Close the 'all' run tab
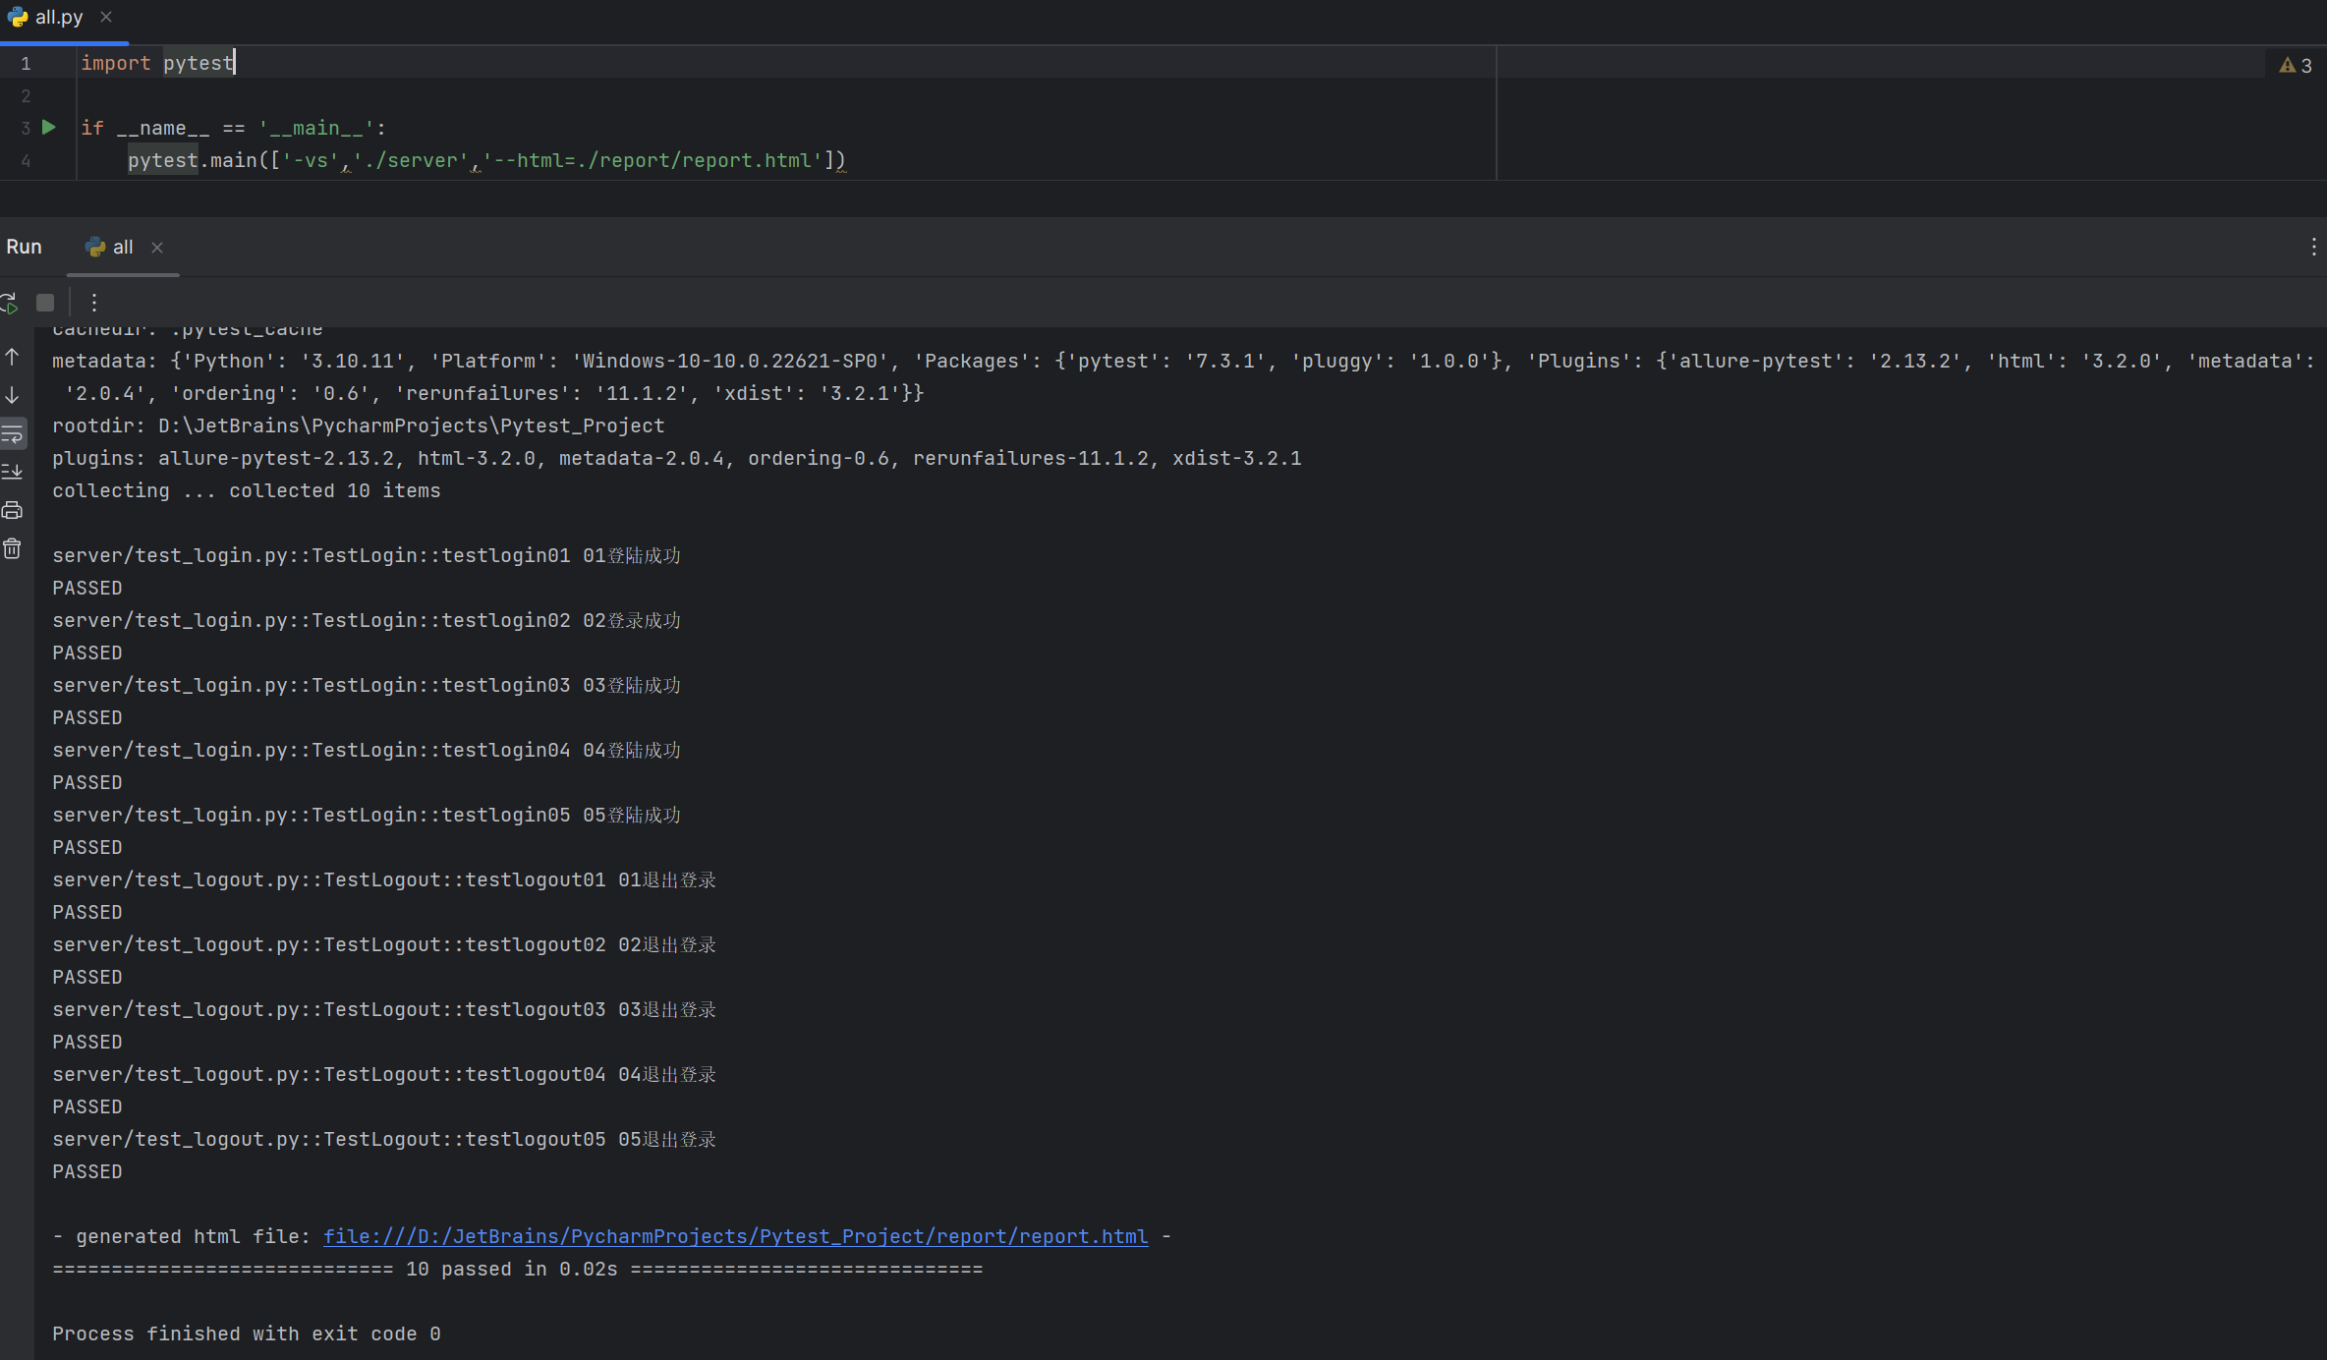 pyautogui.click(x=157, y=248)
